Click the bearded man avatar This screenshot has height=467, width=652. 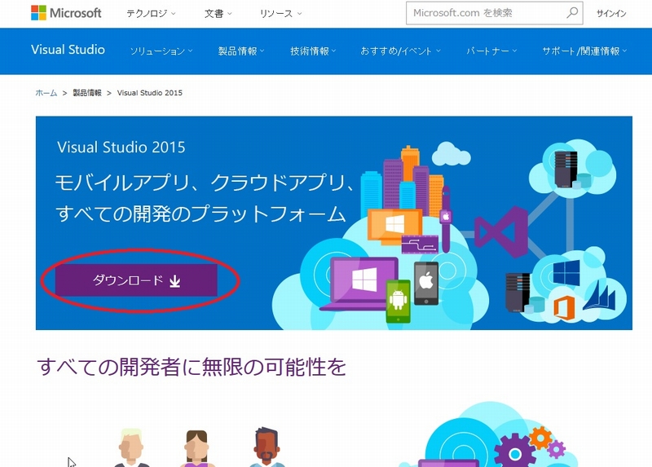click(x=267, y=447)
